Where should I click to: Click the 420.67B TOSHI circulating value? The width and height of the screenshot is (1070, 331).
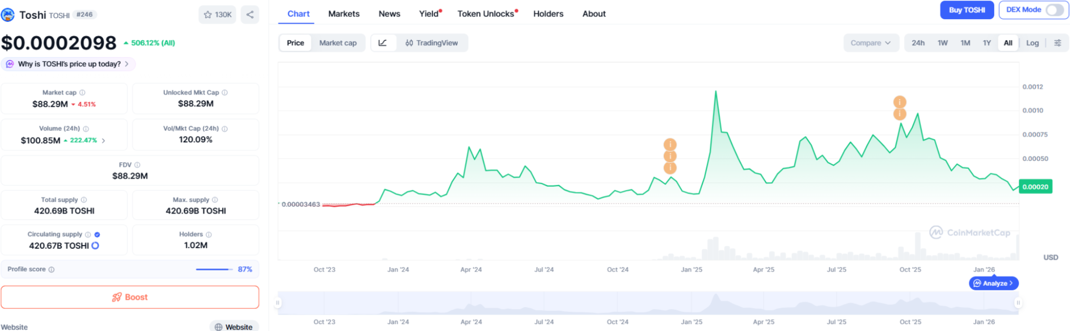(59, 246)
